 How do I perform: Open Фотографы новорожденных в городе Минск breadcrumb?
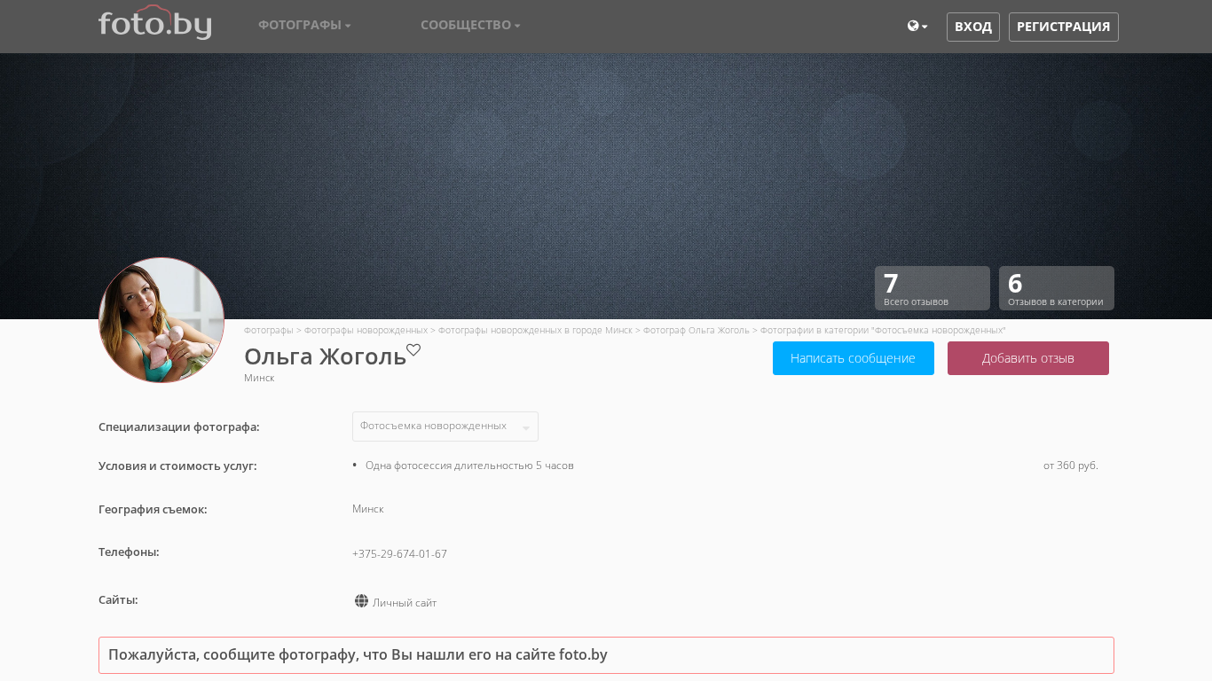pyautogui.click(x=535, y=330)
